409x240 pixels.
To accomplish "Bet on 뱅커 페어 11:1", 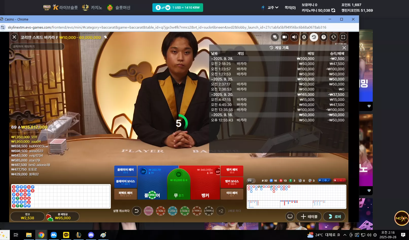I will tap(232, 171).
